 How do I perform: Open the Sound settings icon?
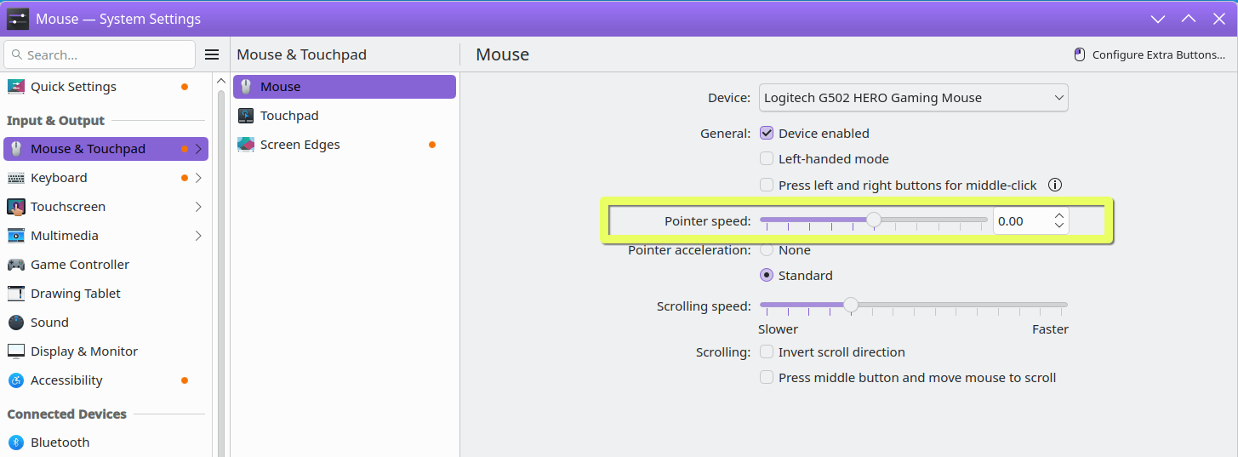[16, 323]
